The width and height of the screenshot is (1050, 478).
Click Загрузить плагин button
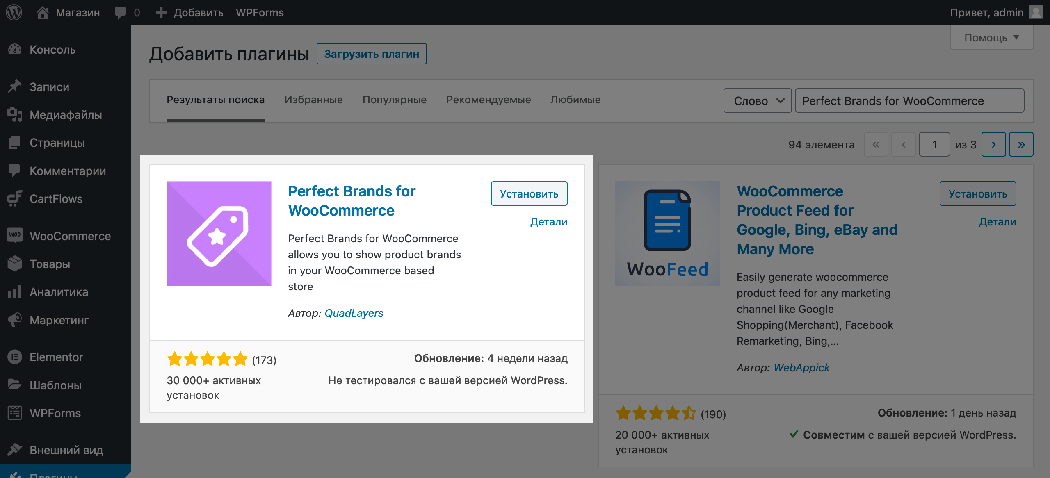pos(372,54)
